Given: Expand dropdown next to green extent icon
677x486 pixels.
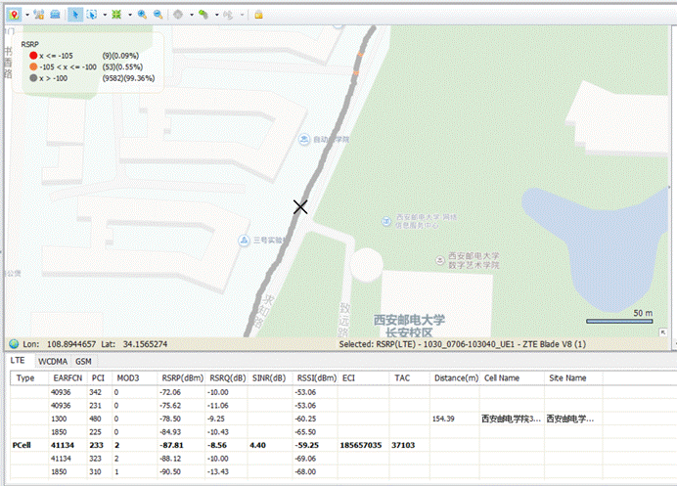Looking at the screenshot, I should coord(129,15).
